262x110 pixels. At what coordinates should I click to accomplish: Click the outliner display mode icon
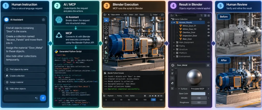[x=172, y=16]
